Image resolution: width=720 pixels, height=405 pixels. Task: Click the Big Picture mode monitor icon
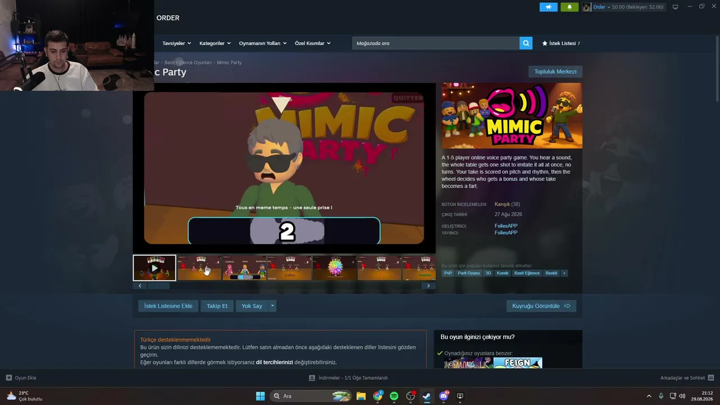676,7
